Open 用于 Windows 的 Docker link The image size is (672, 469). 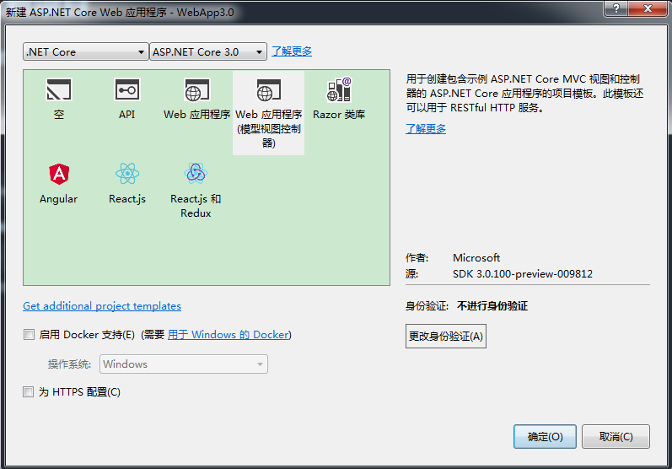[228, 335]
